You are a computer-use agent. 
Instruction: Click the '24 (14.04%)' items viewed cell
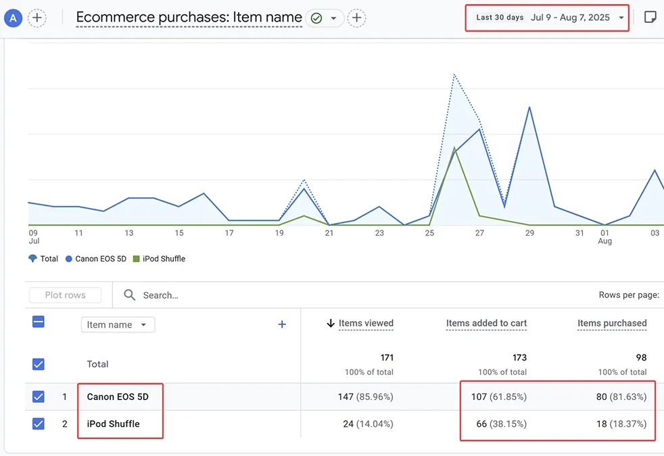(x=368, y=424)
